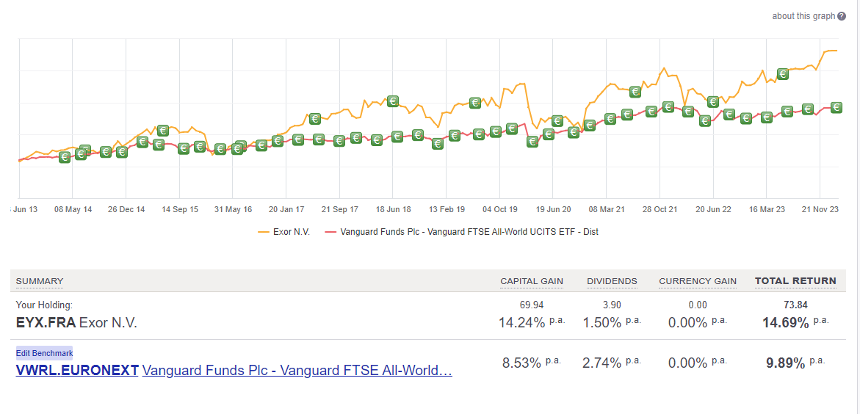Click Vanguard total return 9.89% p.a.
Viewport: 860px width, 414px height.
[x=796, y=363]
